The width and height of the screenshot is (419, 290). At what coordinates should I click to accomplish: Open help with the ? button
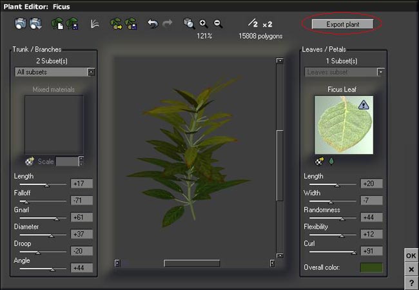411,283
